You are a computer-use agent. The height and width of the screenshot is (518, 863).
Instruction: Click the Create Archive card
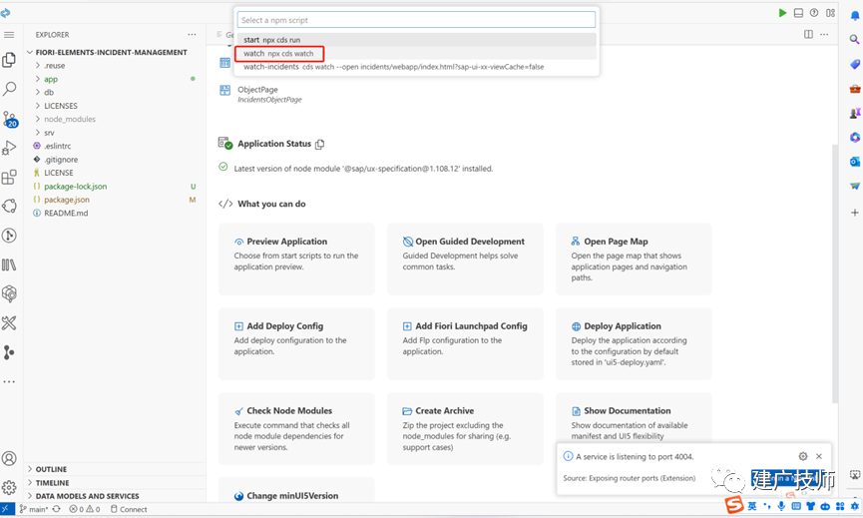click(465, 428)
